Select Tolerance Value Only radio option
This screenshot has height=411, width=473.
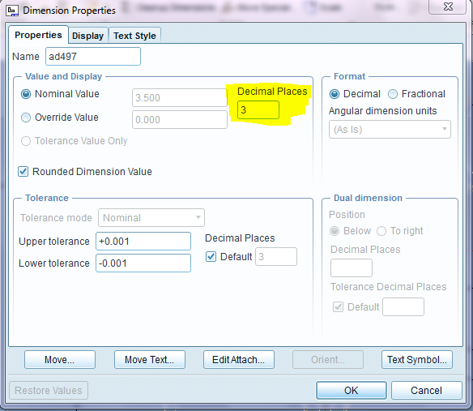(26, 141)
